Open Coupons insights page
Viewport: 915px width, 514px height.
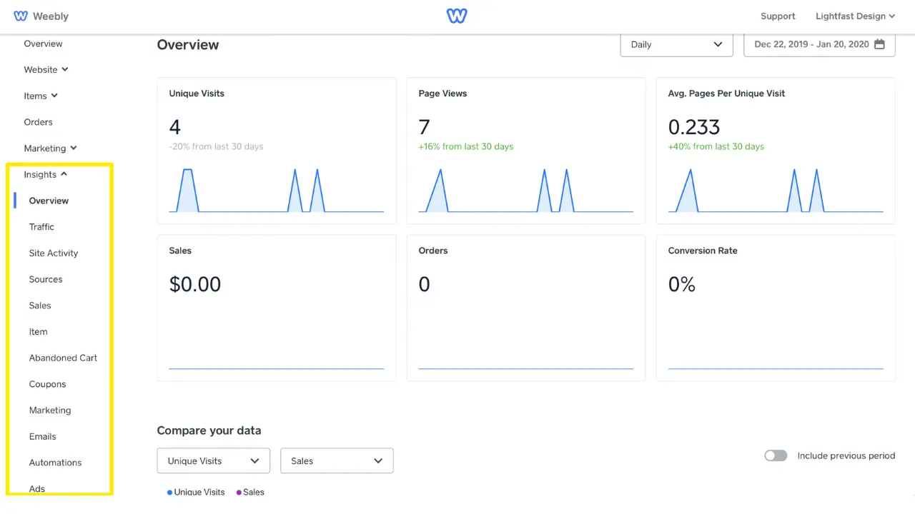[x=47, y=384]
